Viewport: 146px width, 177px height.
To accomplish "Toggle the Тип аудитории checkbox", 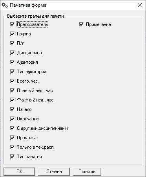I will click(x=12, y=72).
